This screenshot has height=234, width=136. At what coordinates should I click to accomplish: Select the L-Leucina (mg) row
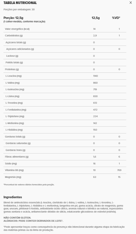coord(65,76)
